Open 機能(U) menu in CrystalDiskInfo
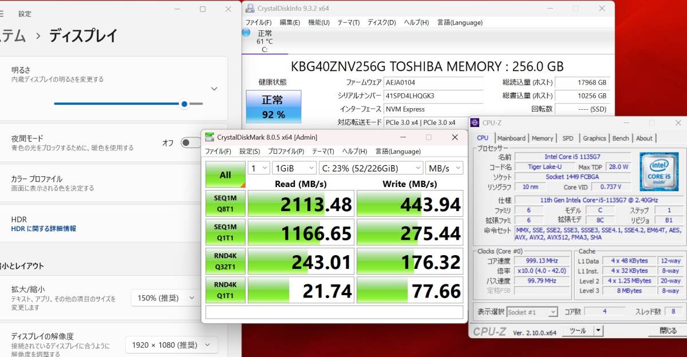Image resolution: width=687 pixels, height=357 pixels. pyautogui.click(x=319, y=22)
